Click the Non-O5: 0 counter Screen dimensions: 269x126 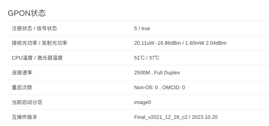146,87
